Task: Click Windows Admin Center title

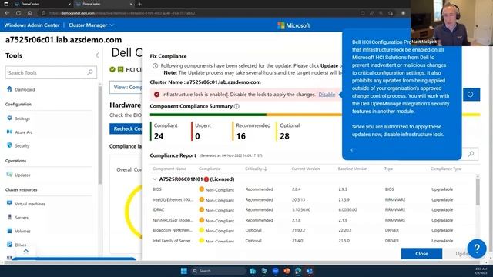Action: click(x=32, y=25)
